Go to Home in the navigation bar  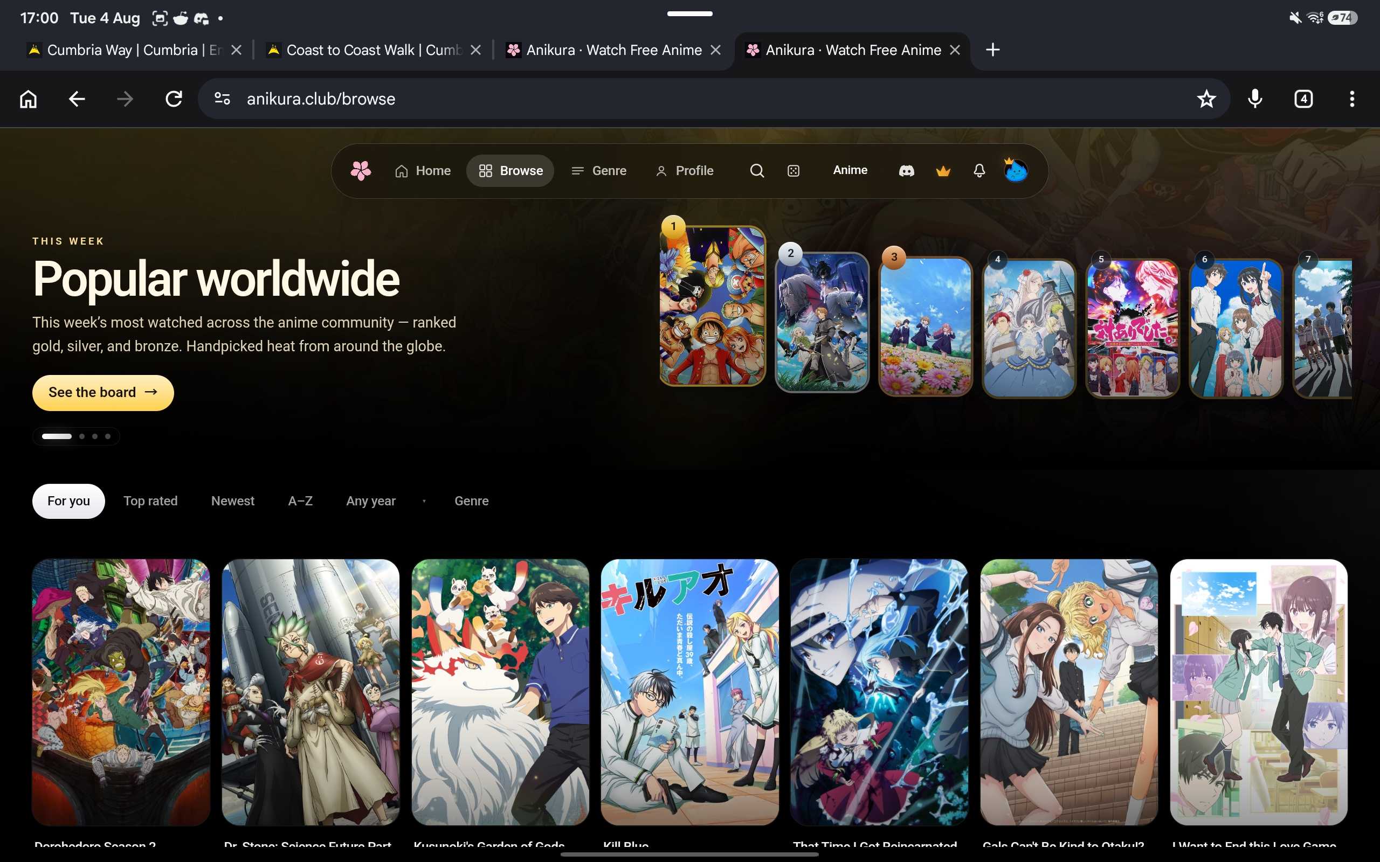click(x=423, y=170)
